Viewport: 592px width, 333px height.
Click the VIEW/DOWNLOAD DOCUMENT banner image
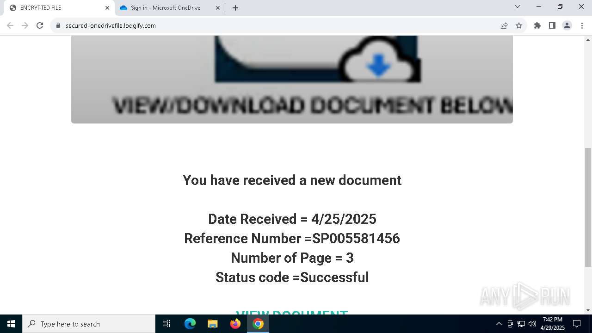pos(292,79)
